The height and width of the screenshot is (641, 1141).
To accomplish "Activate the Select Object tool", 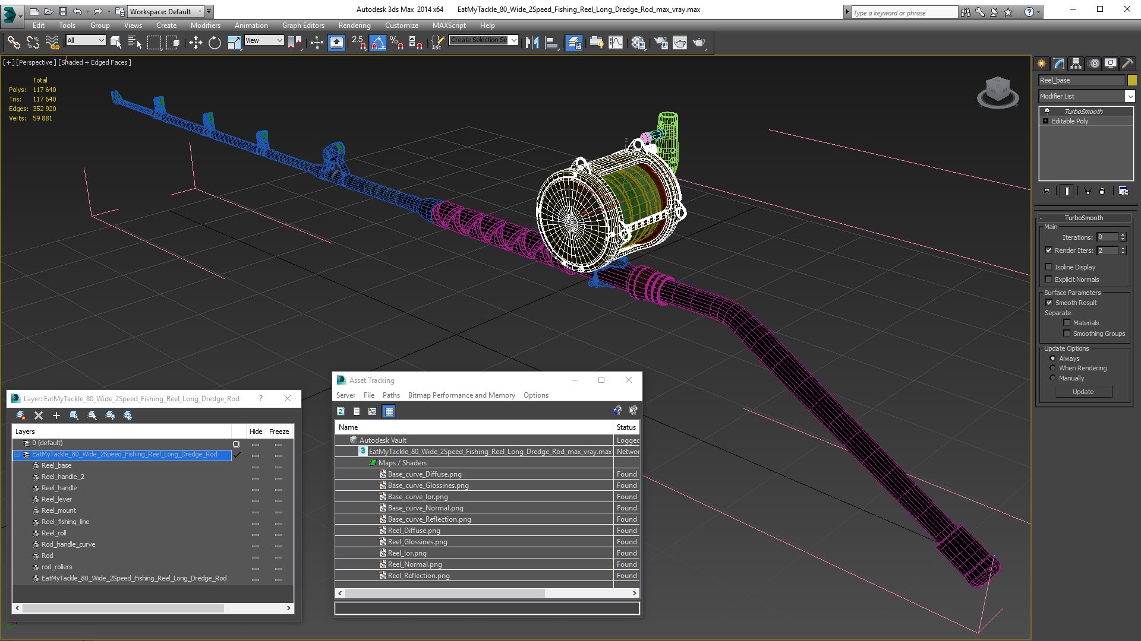I will (115, 42).
